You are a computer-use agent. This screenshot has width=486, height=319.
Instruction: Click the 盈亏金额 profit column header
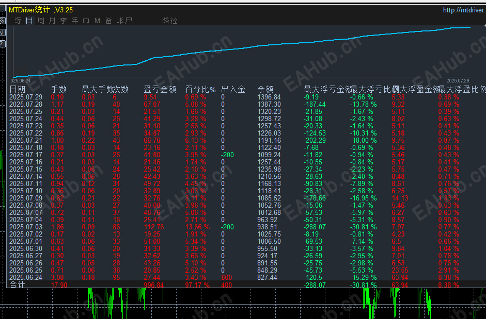(x=160, y=90)
